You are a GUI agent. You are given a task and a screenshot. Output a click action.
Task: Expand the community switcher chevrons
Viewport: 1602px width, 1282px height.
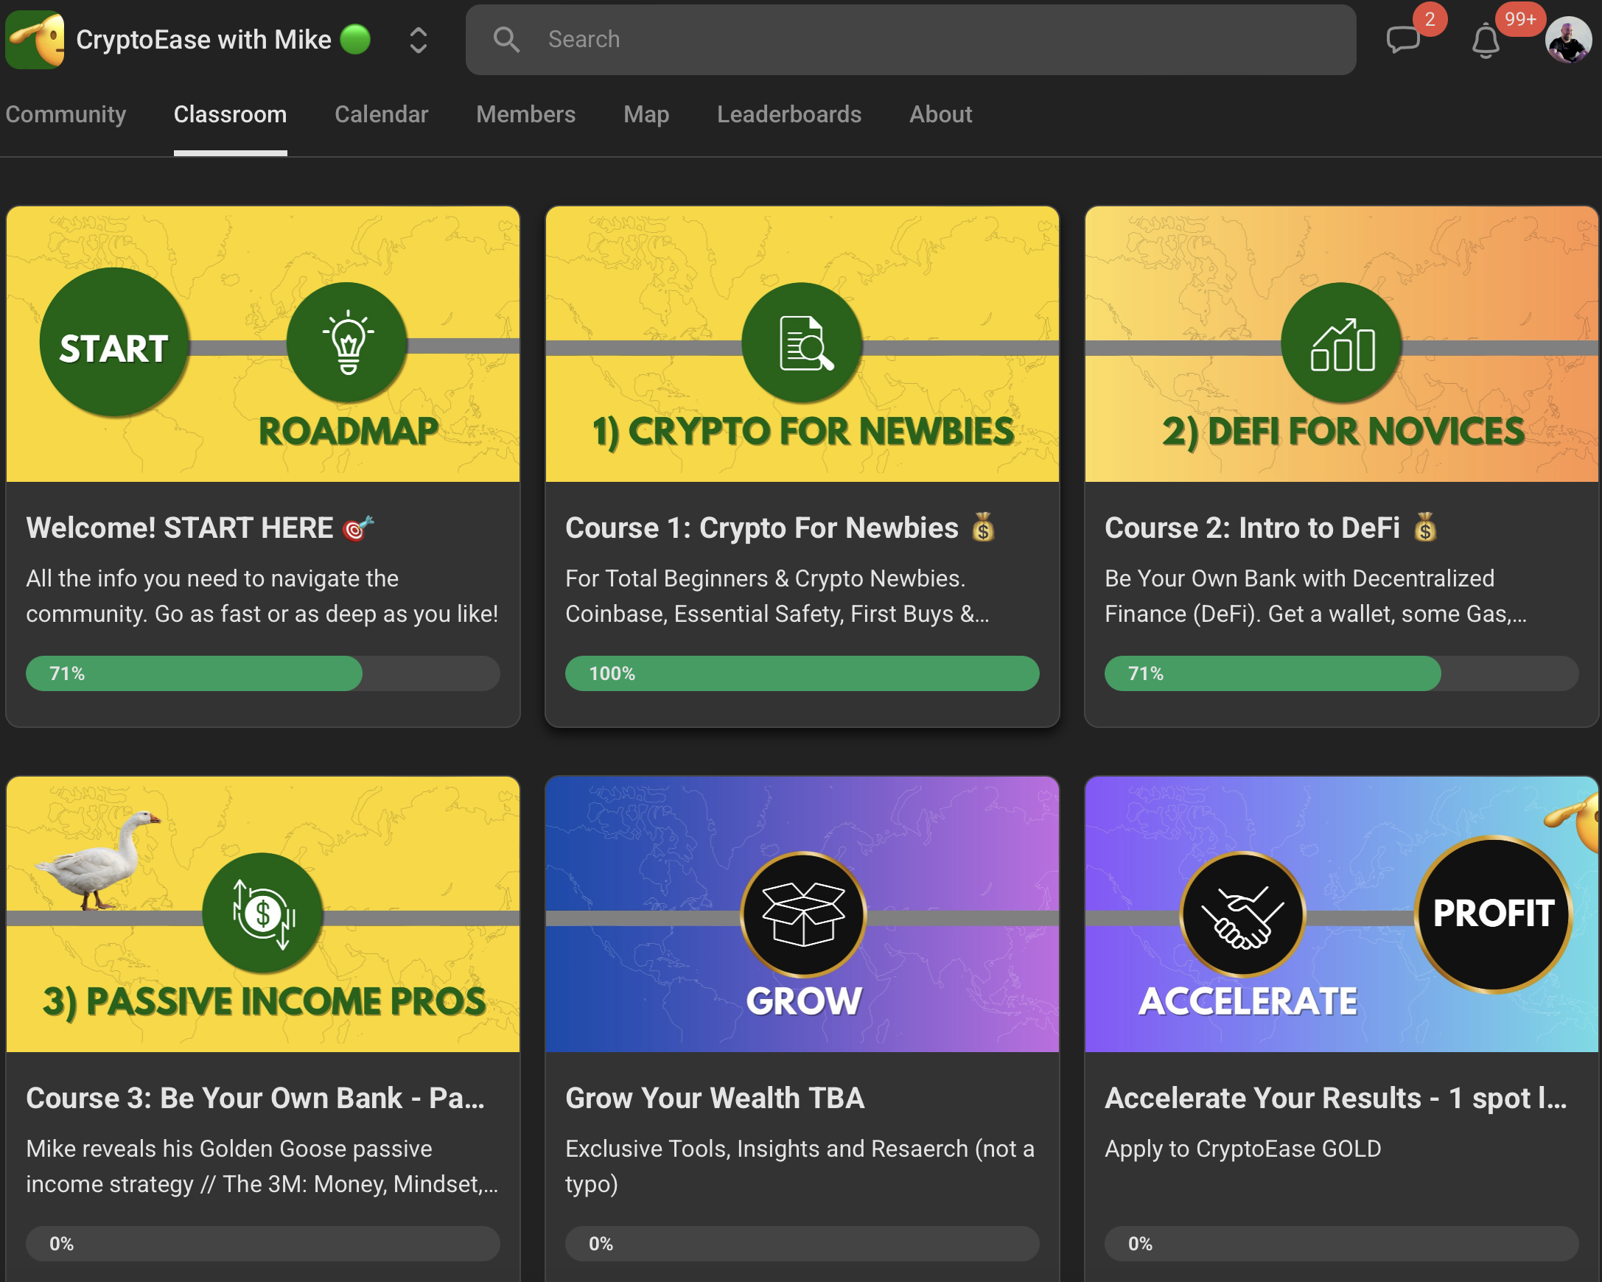(x=419, y=40)
